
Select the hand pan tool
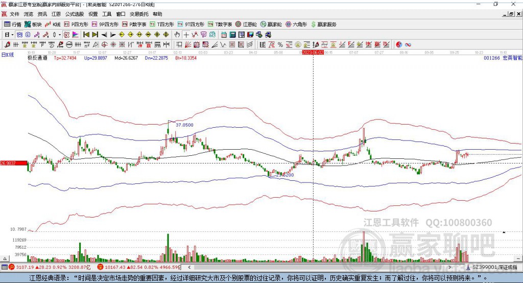[177, 35]
